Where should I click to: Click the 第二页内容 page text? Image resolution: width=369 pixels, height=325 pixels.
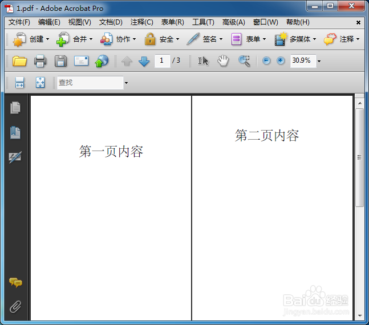pos(267,135)
